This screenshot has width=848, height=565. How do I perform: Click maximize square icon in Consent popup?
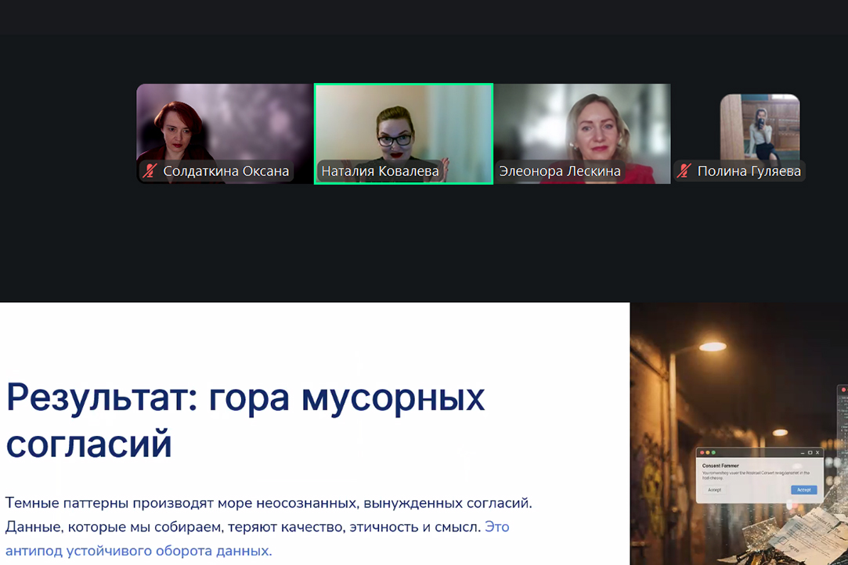click(810, 452)
